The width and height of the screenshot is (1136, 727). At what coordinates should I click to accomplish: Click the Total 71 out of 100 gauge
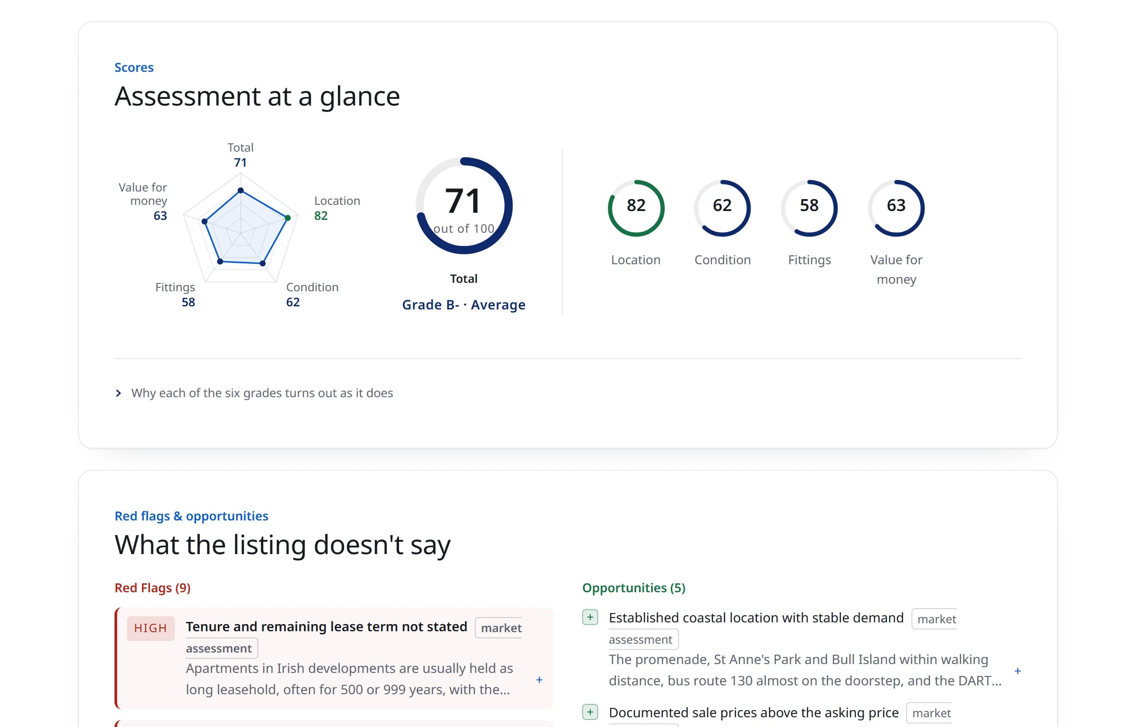464,205
